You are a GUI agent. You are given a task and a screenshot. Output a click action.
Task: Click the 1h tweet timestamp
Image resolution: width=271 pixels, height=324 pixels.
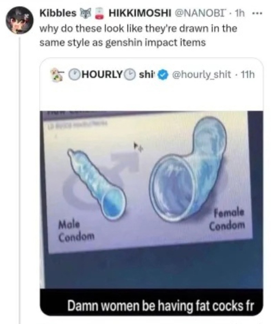pyautogui.click(x=240, y=14)
